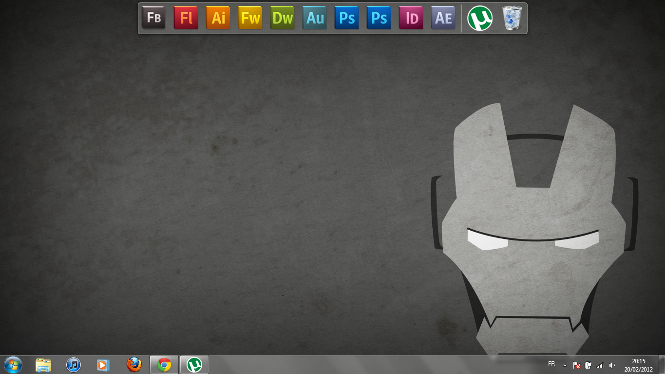The height and width of the screenshot is (374, 665).
Task: Click the Photoshop icon beside Audition
Action: click(347, 18)
